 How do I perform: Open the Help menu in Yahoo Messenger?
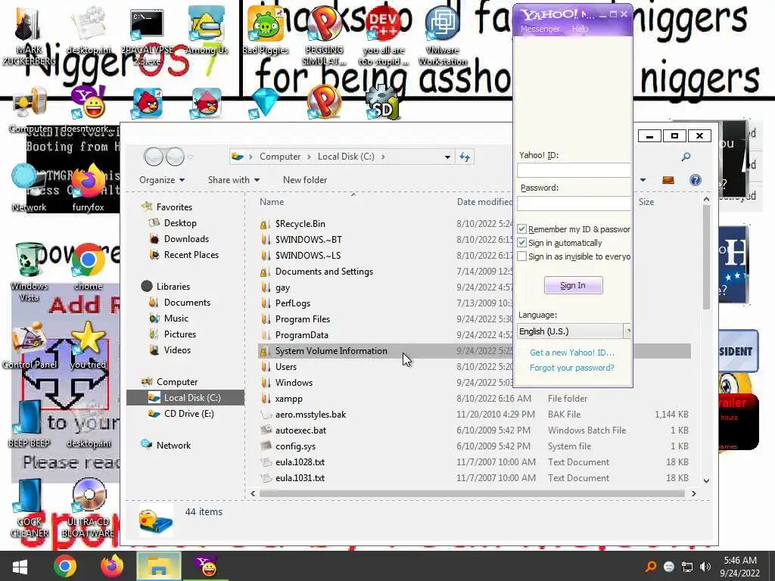[x=580, y=29]
